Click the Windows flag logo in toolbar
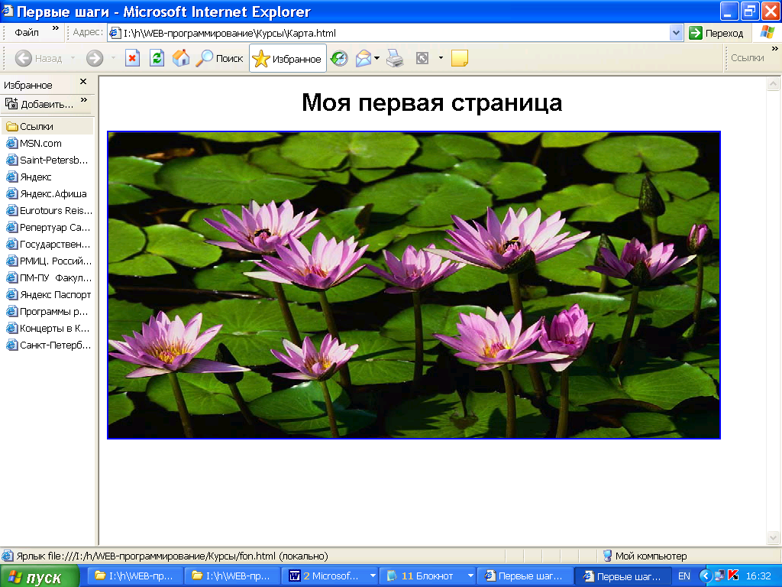 767,32
